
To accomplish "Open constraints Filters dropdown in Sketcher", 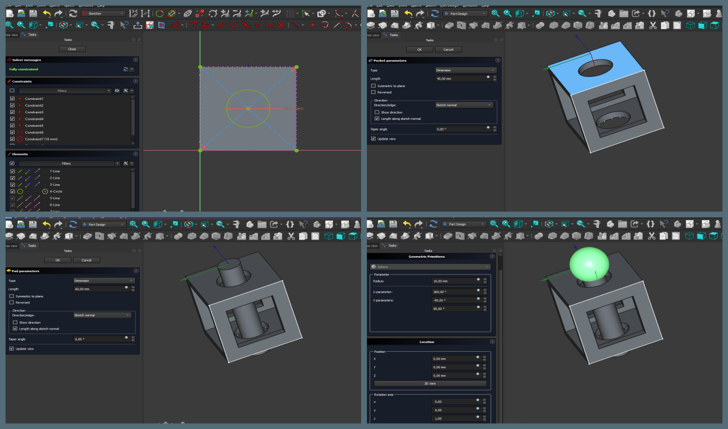I will tap(65, 91).
